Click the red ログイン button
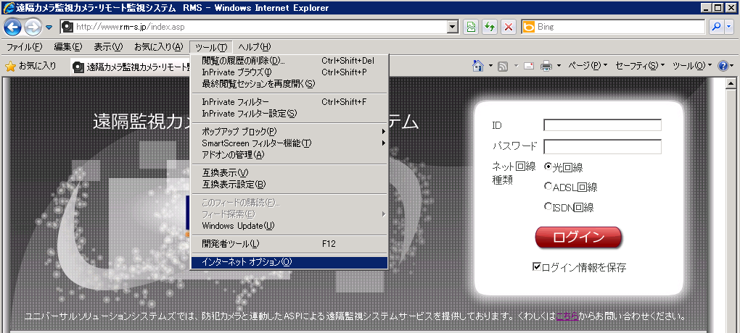 [x=578, y=237]
